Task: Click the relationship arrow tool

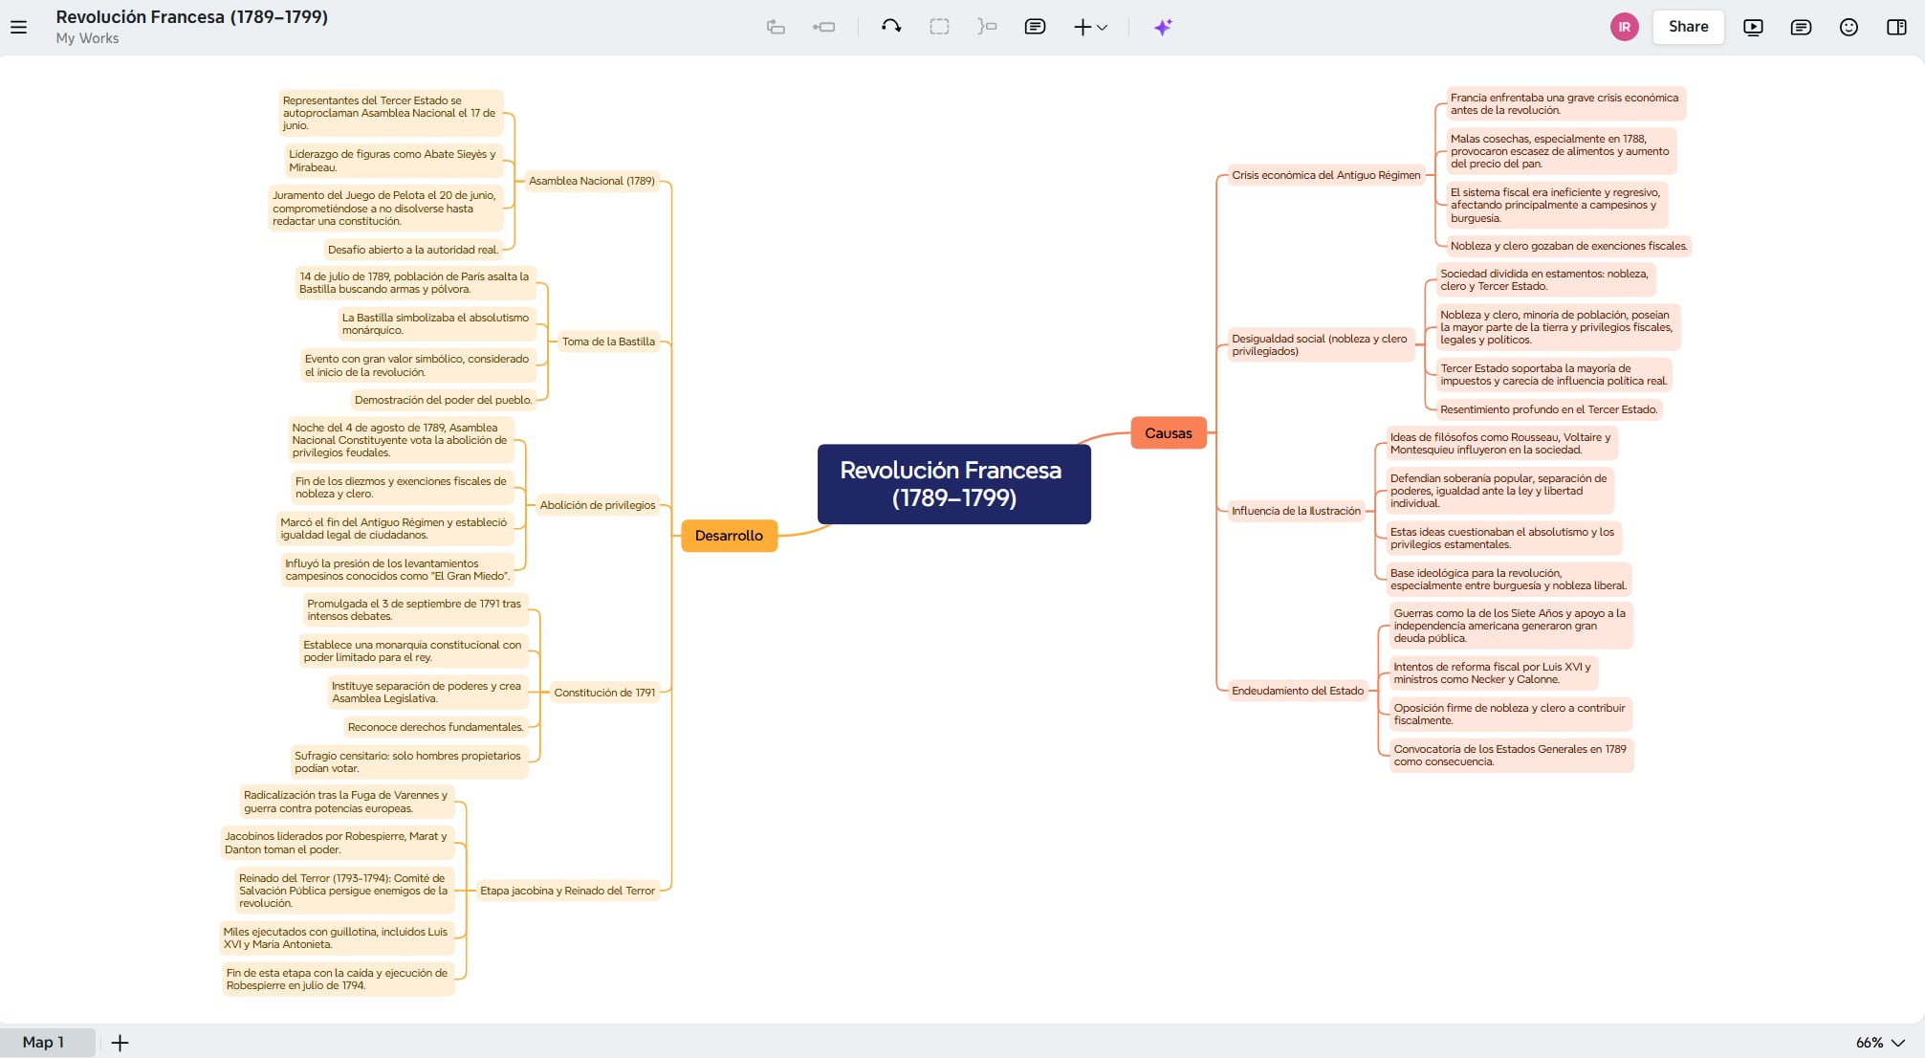Action: [891, 27]
